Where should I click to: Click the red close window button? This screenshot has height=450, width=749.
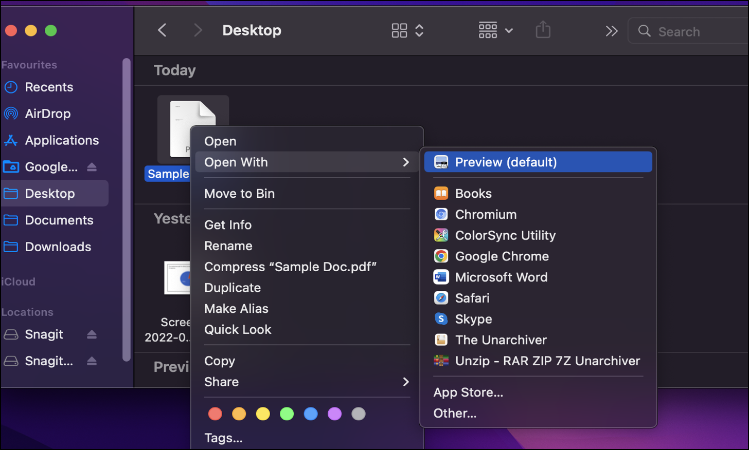click(x=11, y=31)
